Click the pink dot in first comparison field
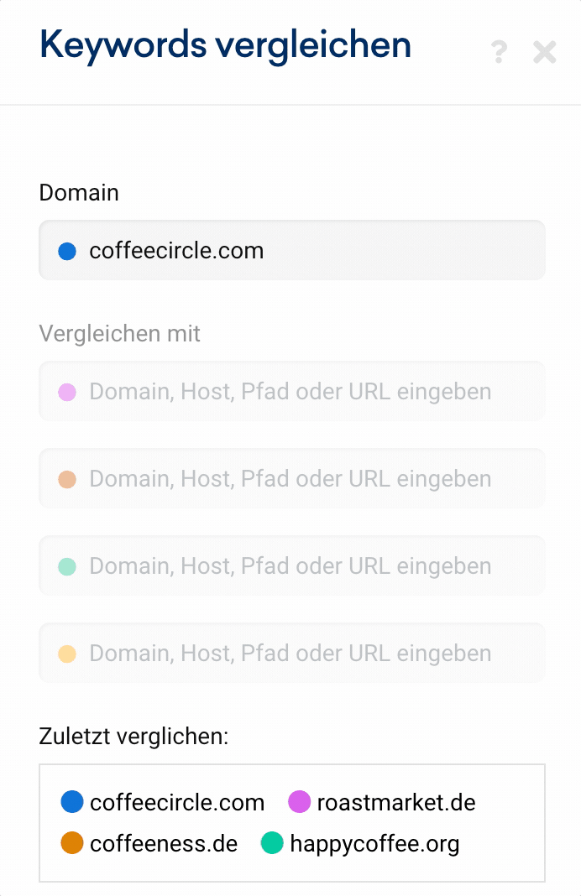The height and width of the screenshot is (896, 581). 67,392
